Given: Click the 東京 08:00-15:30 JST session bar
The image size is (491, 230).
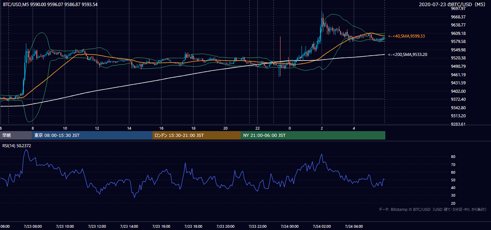Looking at the screenshot, I should [x=92, y=135].
